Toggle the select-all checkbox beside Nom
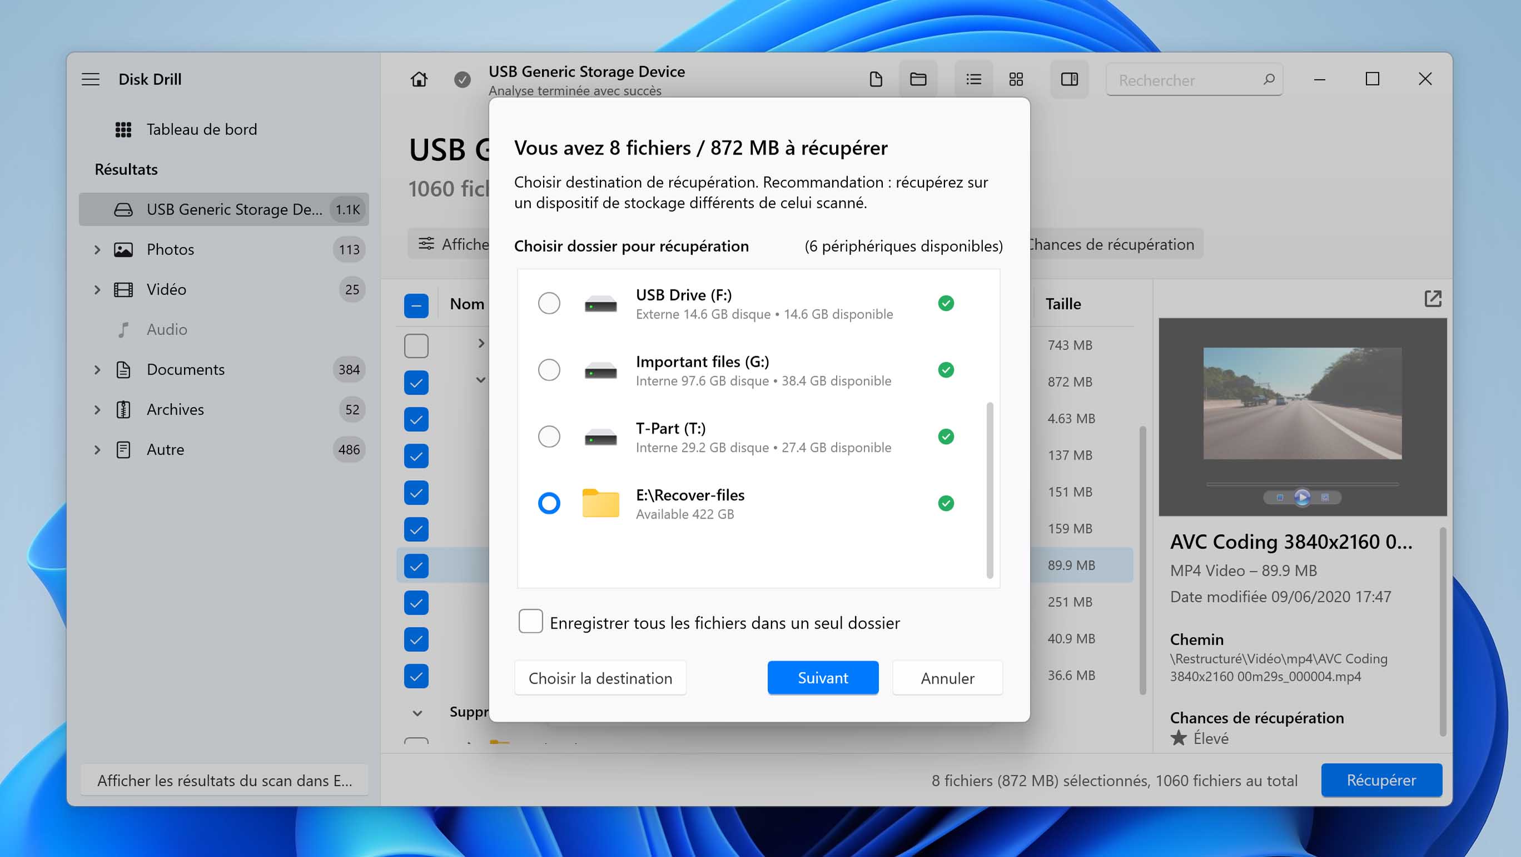Screen dimensions: 1521x857 tap(416, 306)
